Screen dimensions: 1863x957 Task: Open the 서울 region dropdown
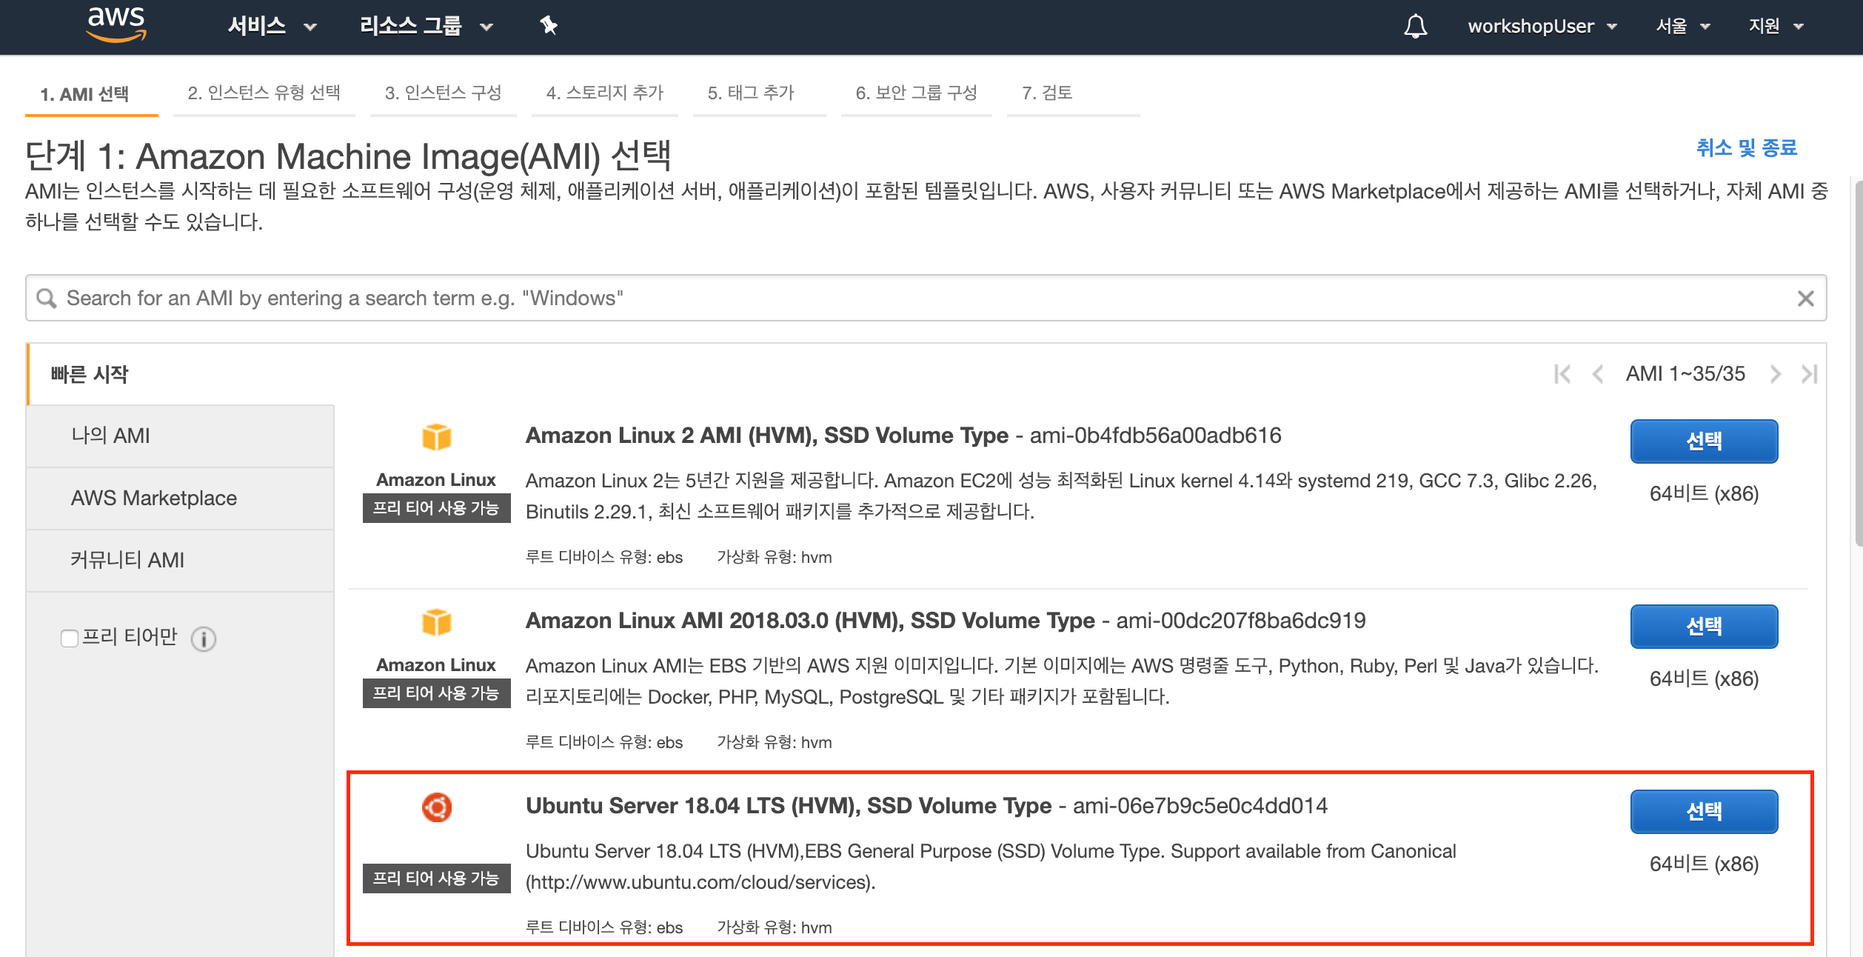[x=1683, y=26]
